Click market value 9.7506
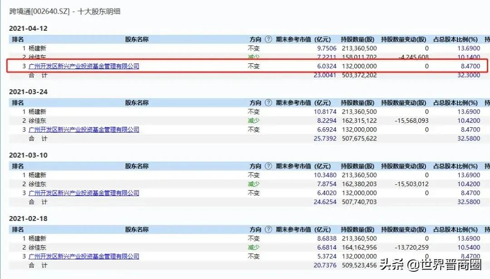Image resolution: width=490 pixels, height=279 pixels. [327, 48]
